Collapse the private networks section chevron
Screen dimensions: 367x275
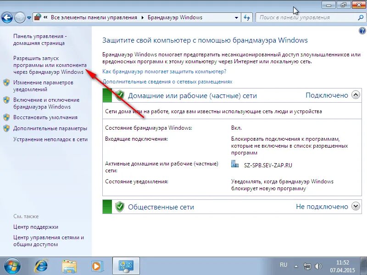356,95
